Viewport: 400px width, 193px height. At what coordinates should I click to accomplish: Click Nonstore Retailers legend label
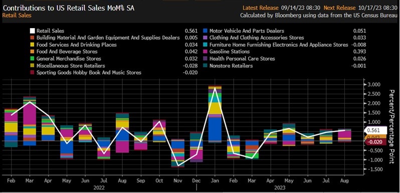pyautogui.click(x=231, y=66)
